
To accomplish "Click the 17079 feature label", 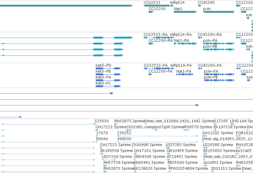I will [x=102, y=133].
